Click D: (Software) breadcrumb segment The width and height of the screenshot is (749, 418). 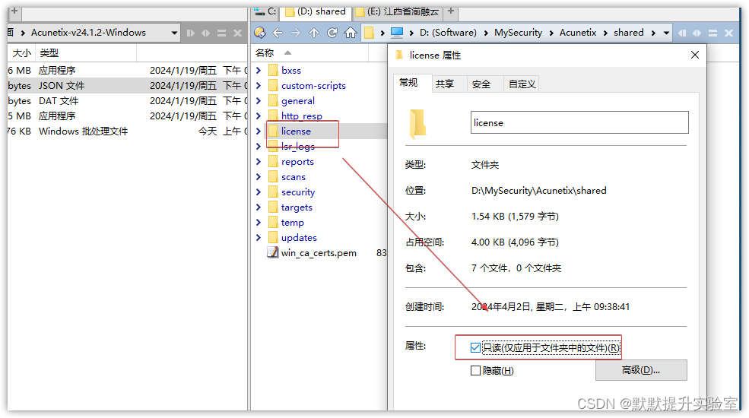pyautogui.click(x=448, y=33)
